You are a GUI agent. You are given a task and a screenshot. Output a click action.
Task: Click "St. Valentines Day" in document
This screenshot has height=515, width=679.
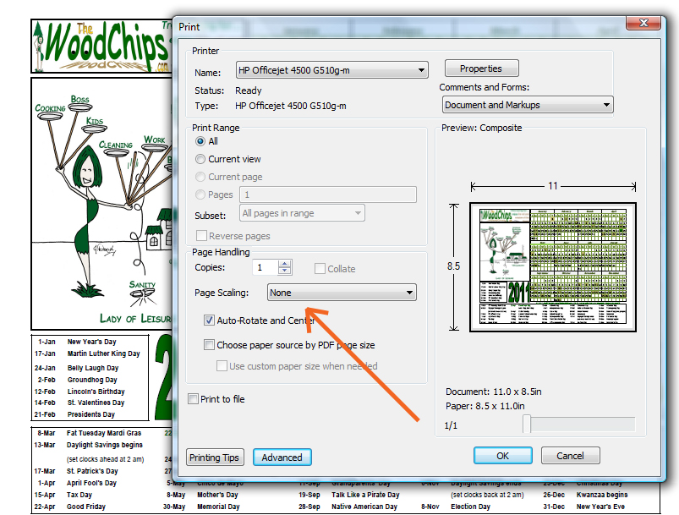[x=96, y=403]
